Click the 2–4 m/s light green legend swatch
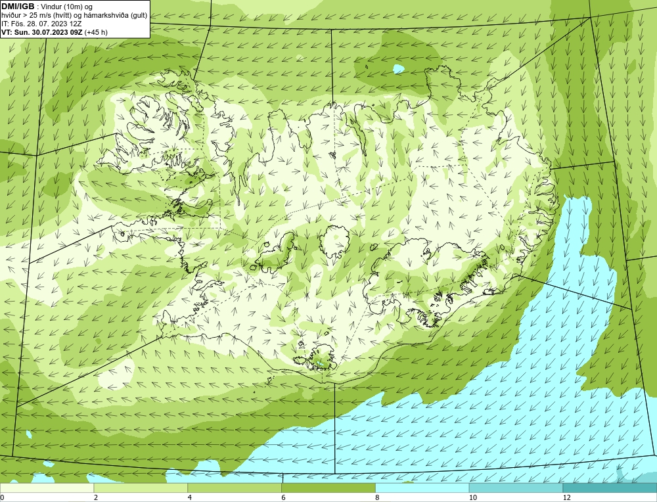 [x=141, y=488]
